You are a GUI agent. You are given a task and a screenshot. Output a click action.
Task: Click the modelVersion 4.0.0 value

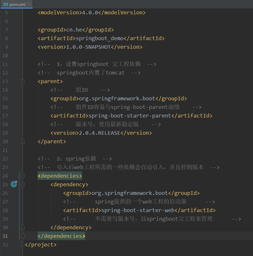tap(90, 12)
